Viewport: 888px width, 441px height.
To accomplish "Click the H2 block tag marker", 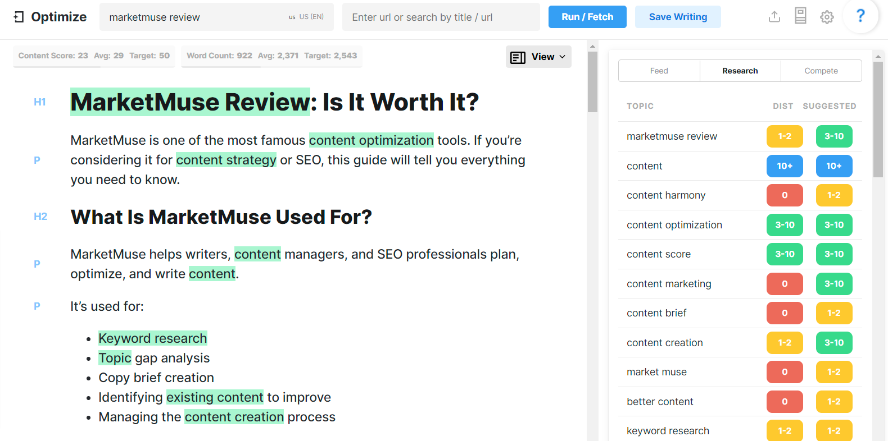I will [x=40, y=217].
